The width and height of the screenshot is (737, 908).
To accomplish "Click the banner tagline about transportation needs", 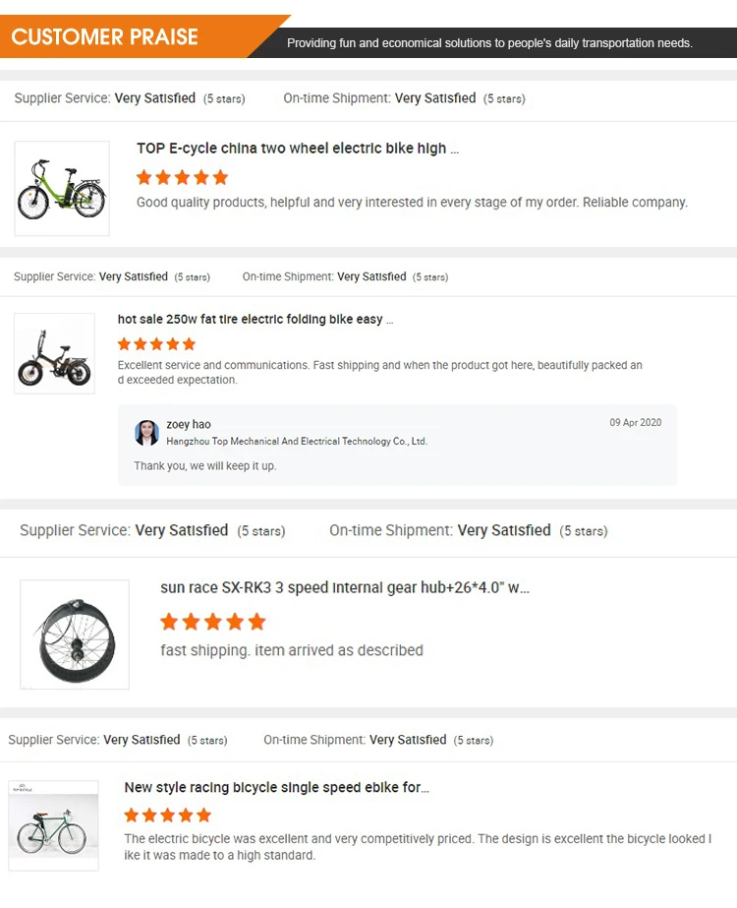I will pyautogui.click(x=489, y=43).
